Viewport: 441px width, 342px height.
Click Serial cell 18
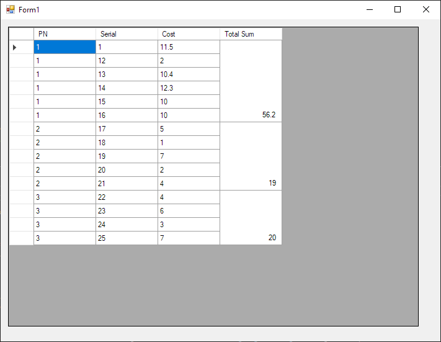coord(127,142)
